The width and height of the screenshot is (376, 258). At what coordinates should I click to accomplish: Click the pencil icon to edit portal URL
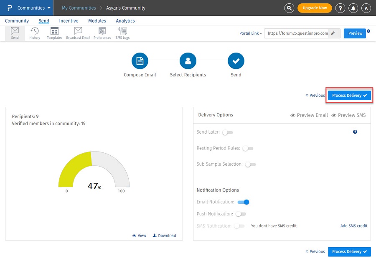pos(333,33)
